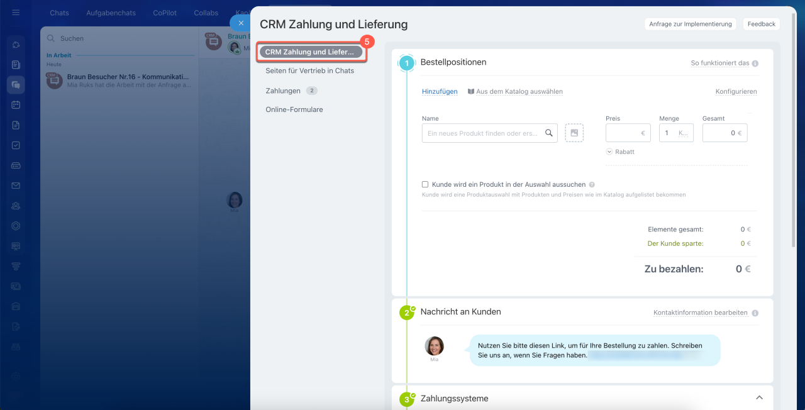Open the robot automation icon in the sidebar
The height and width of the screenshot is (410, 805).
pyautogui.click(x=16, y=346)
